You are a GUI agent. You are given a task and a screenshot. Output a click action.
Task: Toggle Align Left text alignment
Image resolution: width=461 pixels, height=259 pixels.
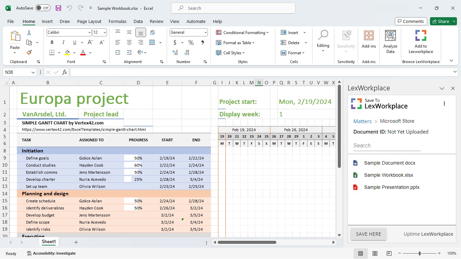tap(118, 42)
